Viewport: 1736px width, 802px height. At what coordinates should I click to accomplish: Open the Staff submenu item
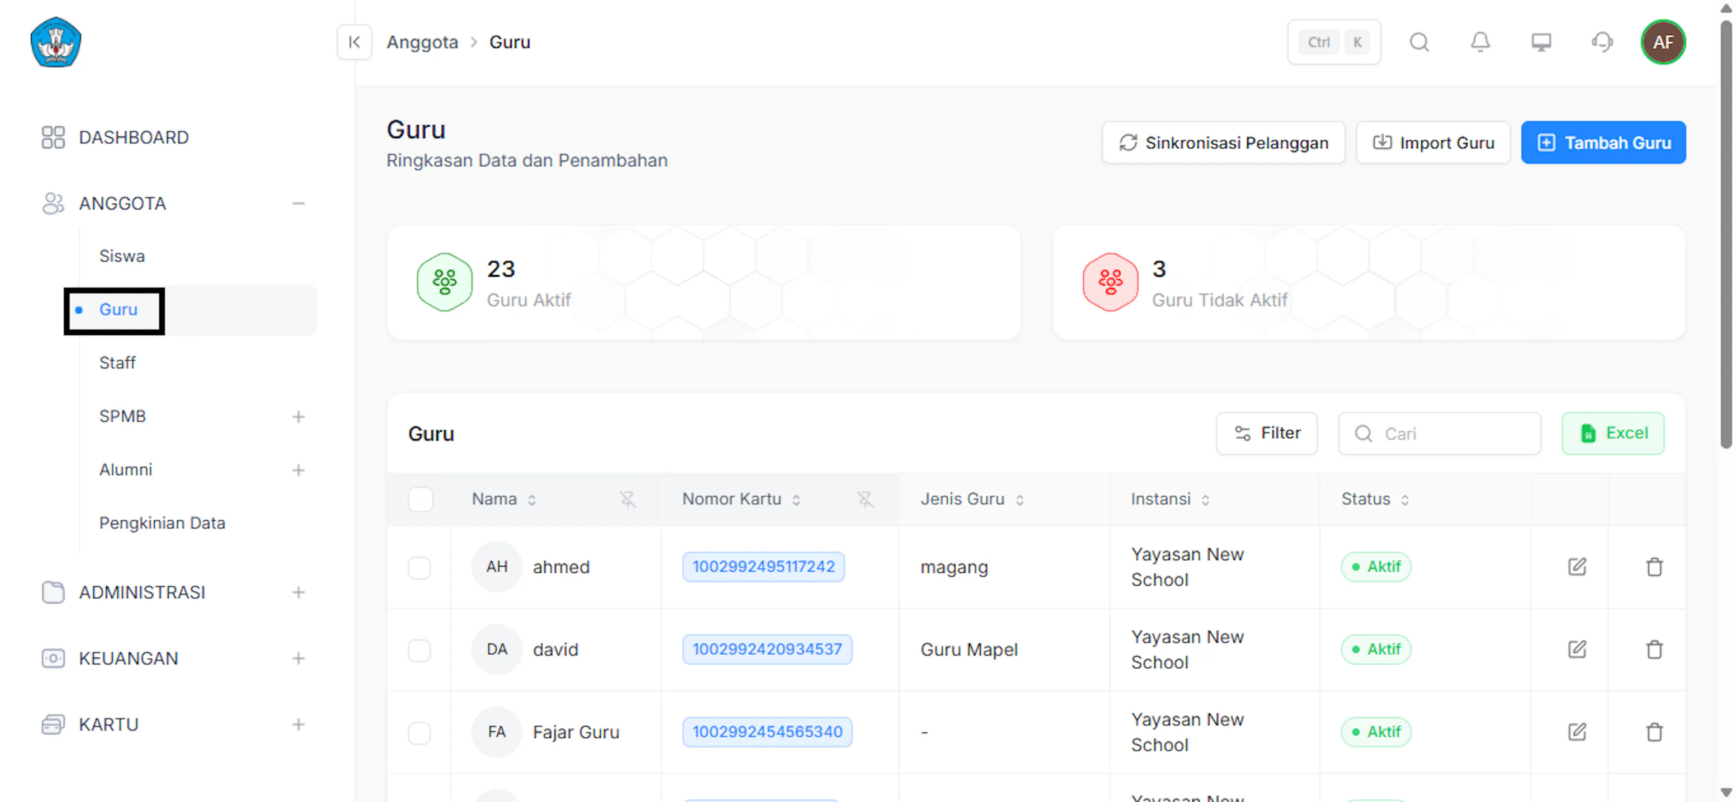[x=117, y=363]
